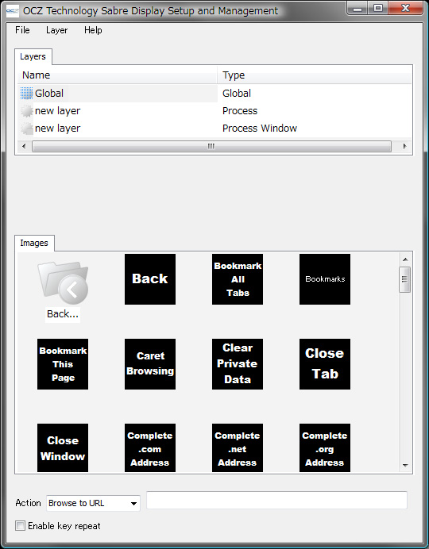Select the Back folder icon
This screenshot has width=429, height=549.
click(x=63, y=283)
